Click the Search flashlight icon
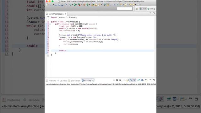The image size is (201, 113). click(x=99, y=5)
